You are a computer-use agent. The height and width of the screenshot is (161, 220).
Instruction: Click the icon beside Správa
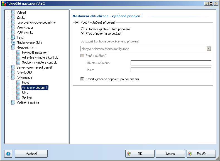(18, 97)
